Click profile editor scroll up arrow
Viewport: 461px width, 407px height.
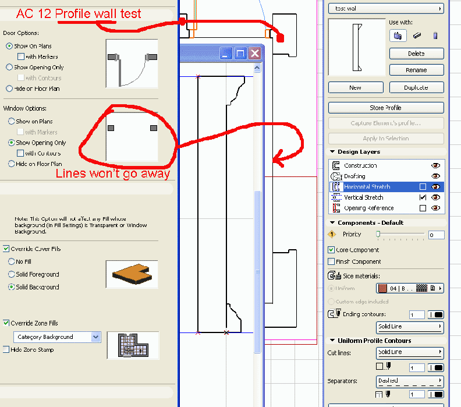[257, 68]
